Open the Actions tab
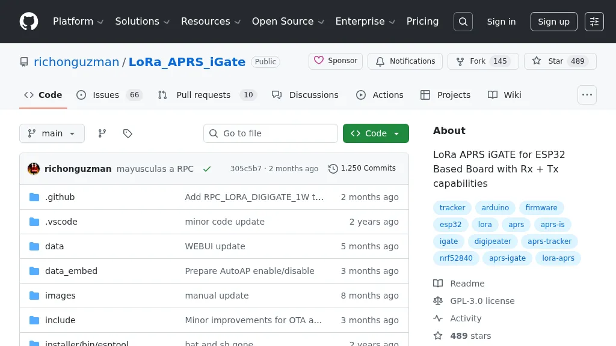616x346 pixels. click(380, 95)
